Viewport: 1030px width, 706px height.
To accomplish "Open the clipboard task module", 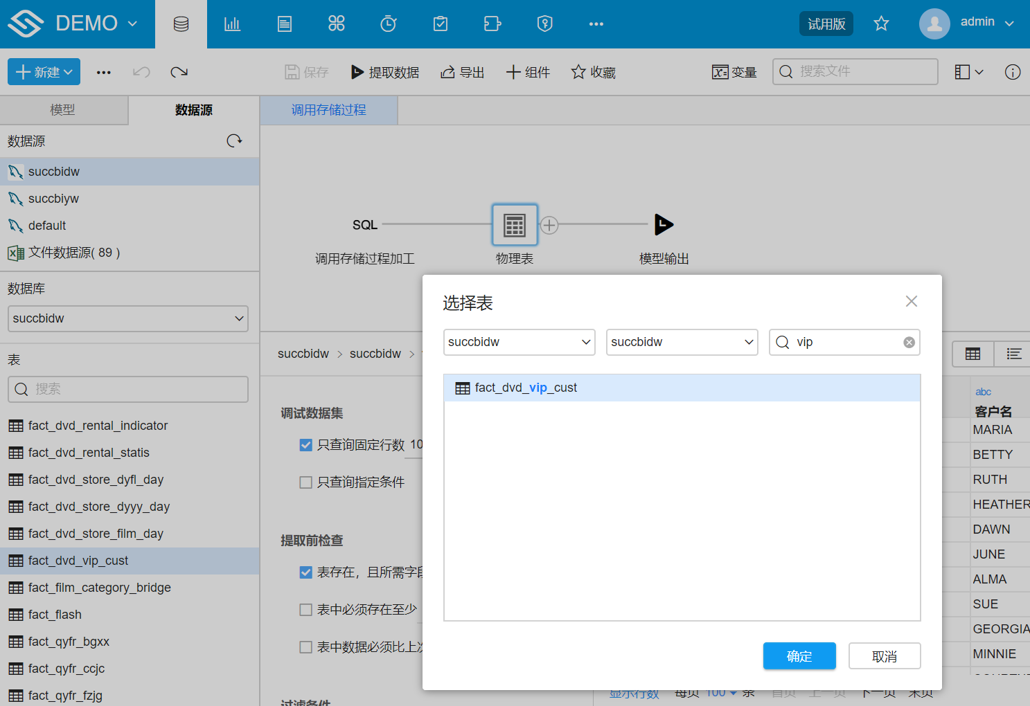I will tap(440, 23).
